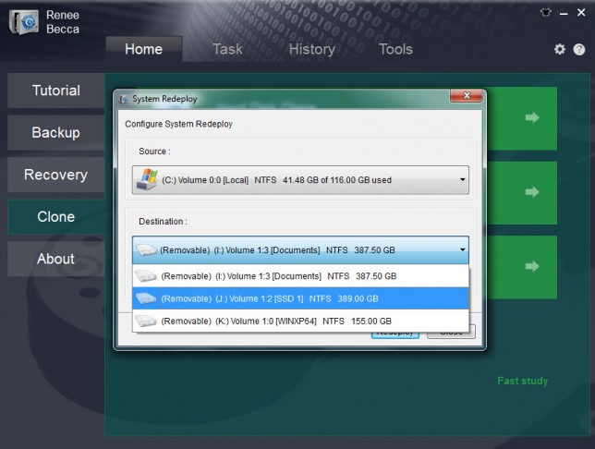Screen dimensions: 595x449
Task: Expand the Source volume dropdown
Action: 462,180
